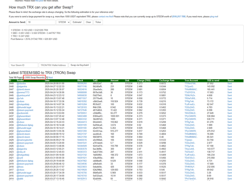The image size is (248, 181).
Task: Open sender @cur8 link
Action: coord(20,158)
